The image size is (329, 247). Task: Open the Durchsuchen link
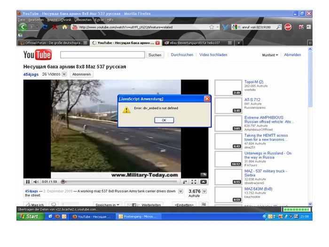[x=182, y=55]
